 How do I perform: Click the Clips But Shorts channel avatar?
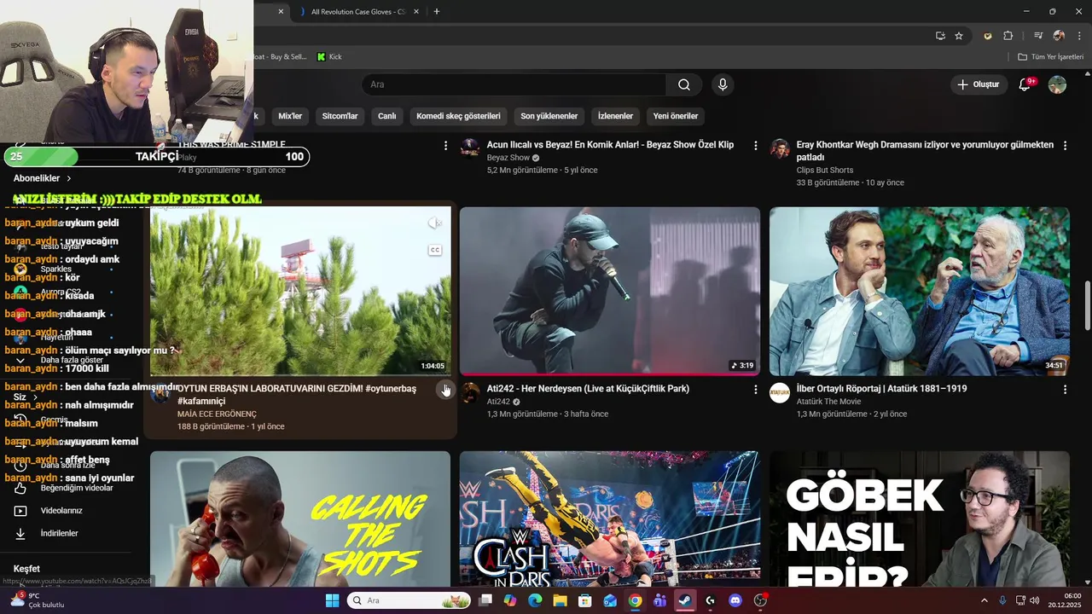[x=780, y=148]
